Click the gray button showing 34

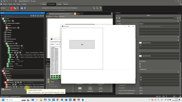click(82, 44)
